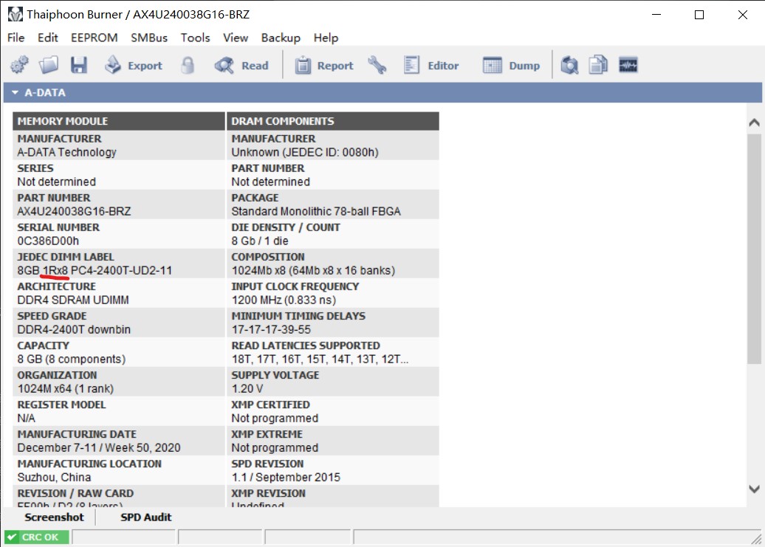Click the REVISION / RAW CARD label
This screenshot has width=765, height=547.
coord(75,493)
